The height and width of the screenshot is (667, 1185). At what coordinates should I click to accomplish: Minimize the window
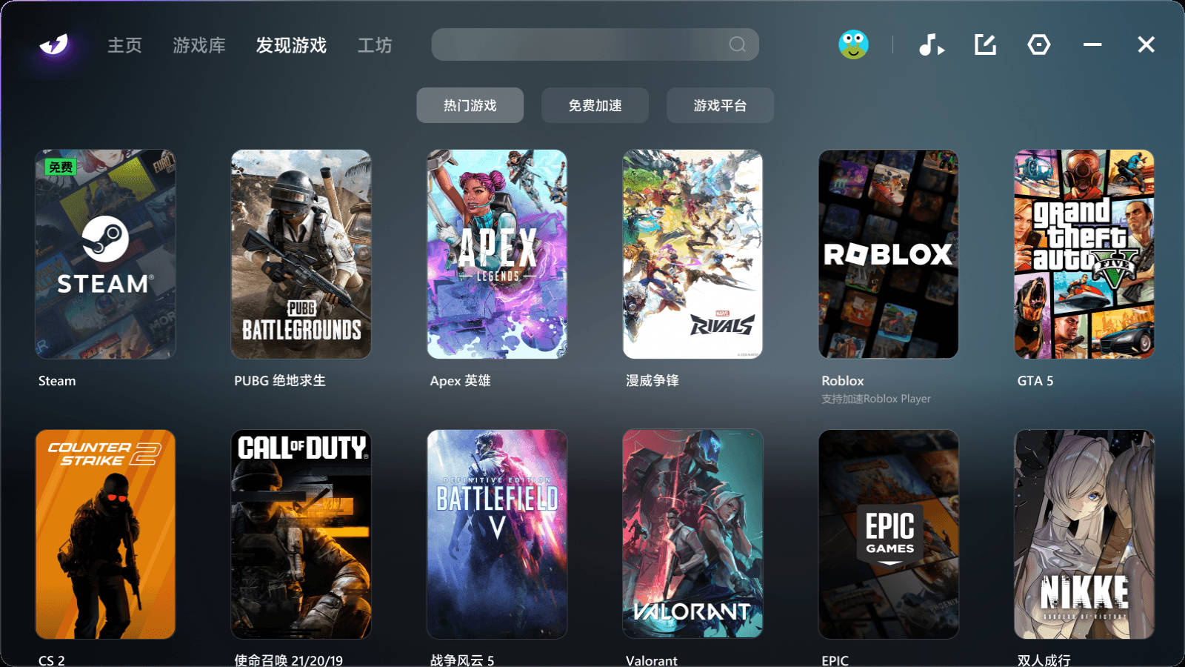pyautogui.click(x=1092, y=44)
